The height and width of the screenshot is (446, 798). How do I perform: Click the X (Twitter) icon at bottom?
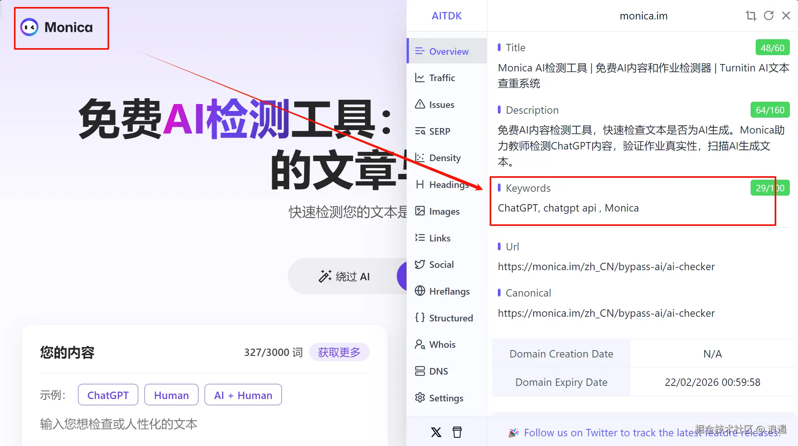point(436,432)
